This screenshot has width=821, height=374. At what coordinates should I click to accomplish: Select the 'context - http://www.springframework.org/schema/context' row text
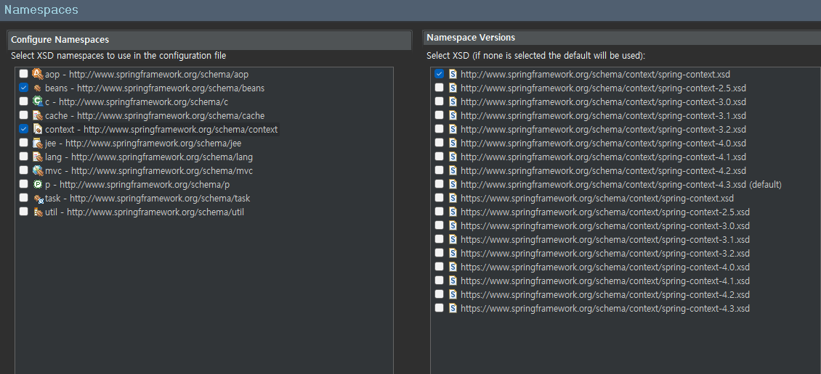pyautogui.click(x=161, y=130)
